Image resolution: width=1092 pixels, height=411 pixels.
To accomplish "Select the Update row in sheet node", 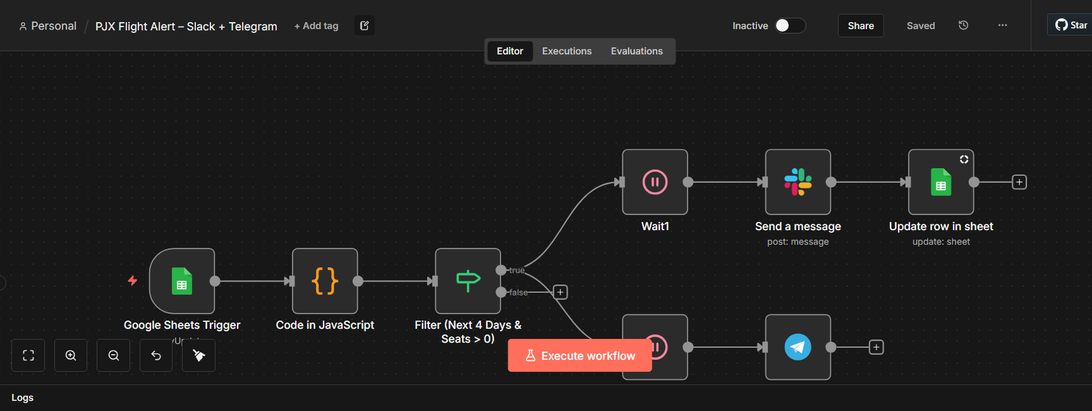I will 941,182.
